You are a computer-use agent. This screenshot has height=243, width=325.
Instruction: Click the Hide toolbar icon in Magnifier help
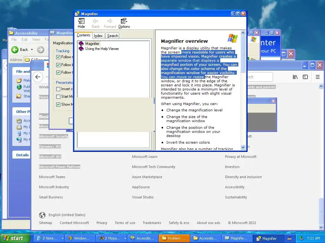[81, 23]
